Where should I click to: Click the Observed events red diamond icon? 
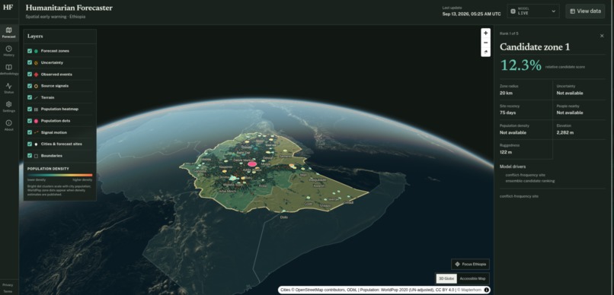point(36,75)
